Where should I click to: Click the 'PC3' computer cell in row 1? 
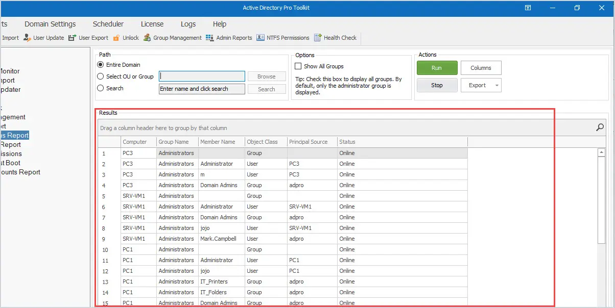coord(138,153)
